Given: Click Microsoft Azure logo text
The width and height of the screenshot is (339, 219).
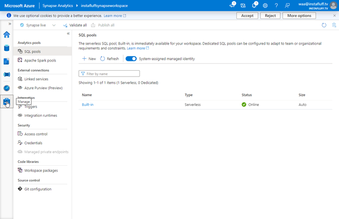Looking at the screenshot, I should (20, 5).
